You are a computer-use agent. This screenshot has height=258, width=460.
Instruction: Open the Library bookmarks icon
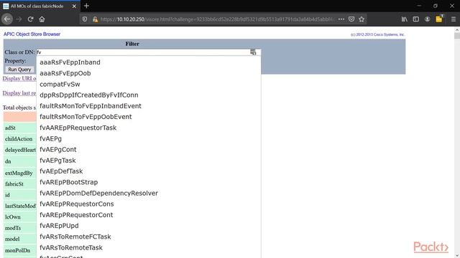404,19
